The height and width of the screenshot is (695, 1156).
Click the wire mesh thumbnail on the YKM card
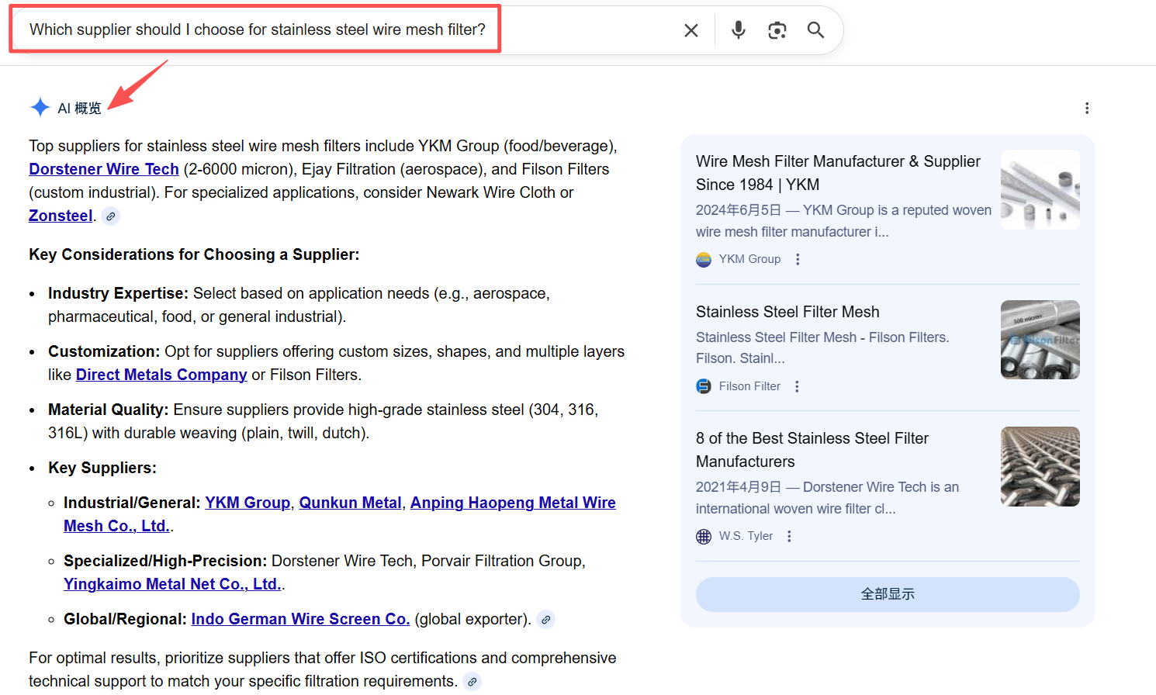[x=1040, y=188]
